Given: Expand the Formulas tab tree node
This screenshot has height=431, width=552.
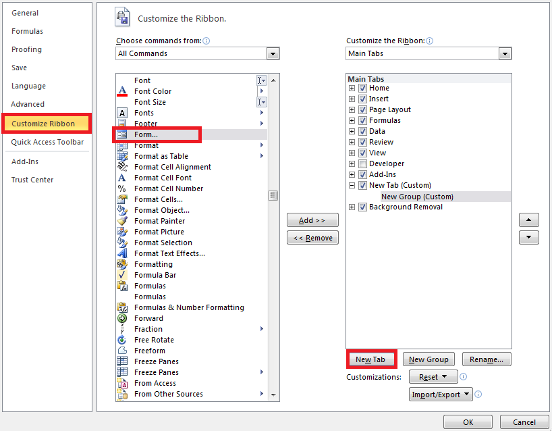Looking at the screenshot, I should pyautogui.click(x=352, y=120).
